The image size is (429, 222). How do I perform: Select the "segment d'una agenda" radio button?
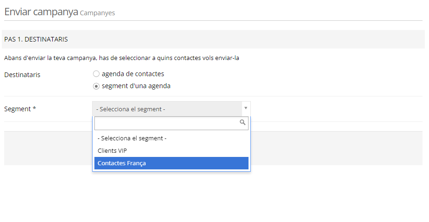point(96,86)
